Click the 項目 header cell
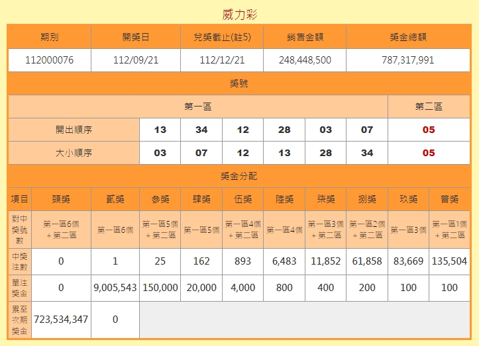 tap(20, 199)
